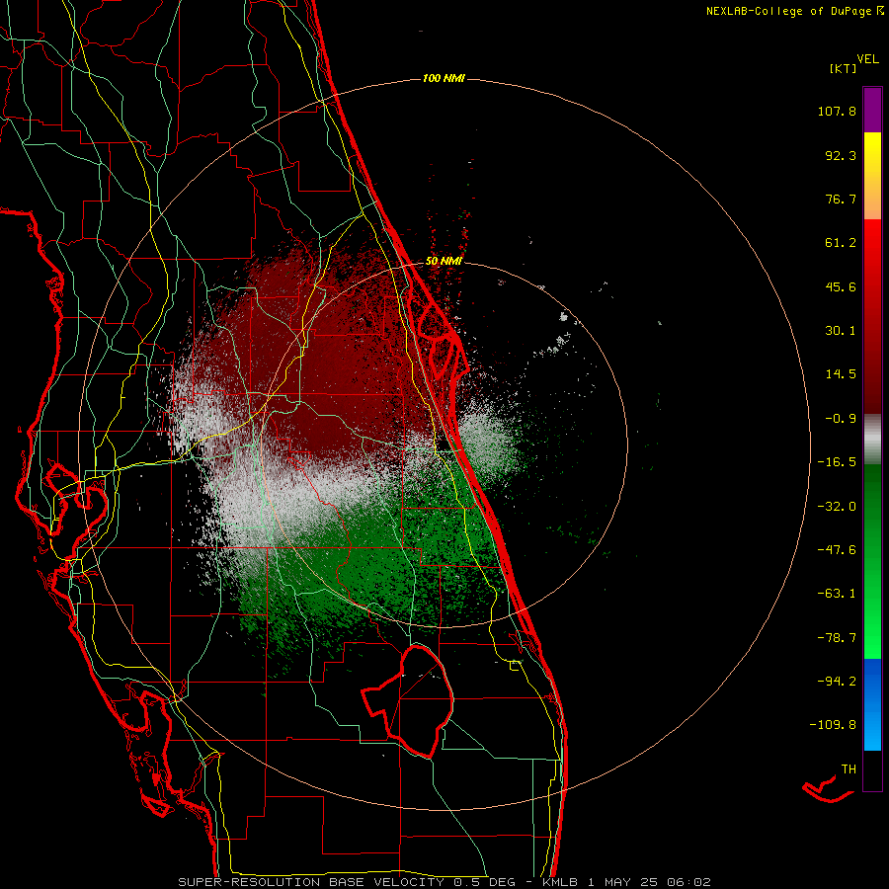Click the NEXLAB-College of DuPage header text

pyautogui.click(x=794, y=11)
